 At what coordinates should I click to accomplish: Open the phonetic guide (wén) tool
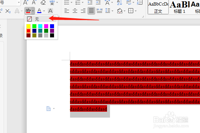52,2
